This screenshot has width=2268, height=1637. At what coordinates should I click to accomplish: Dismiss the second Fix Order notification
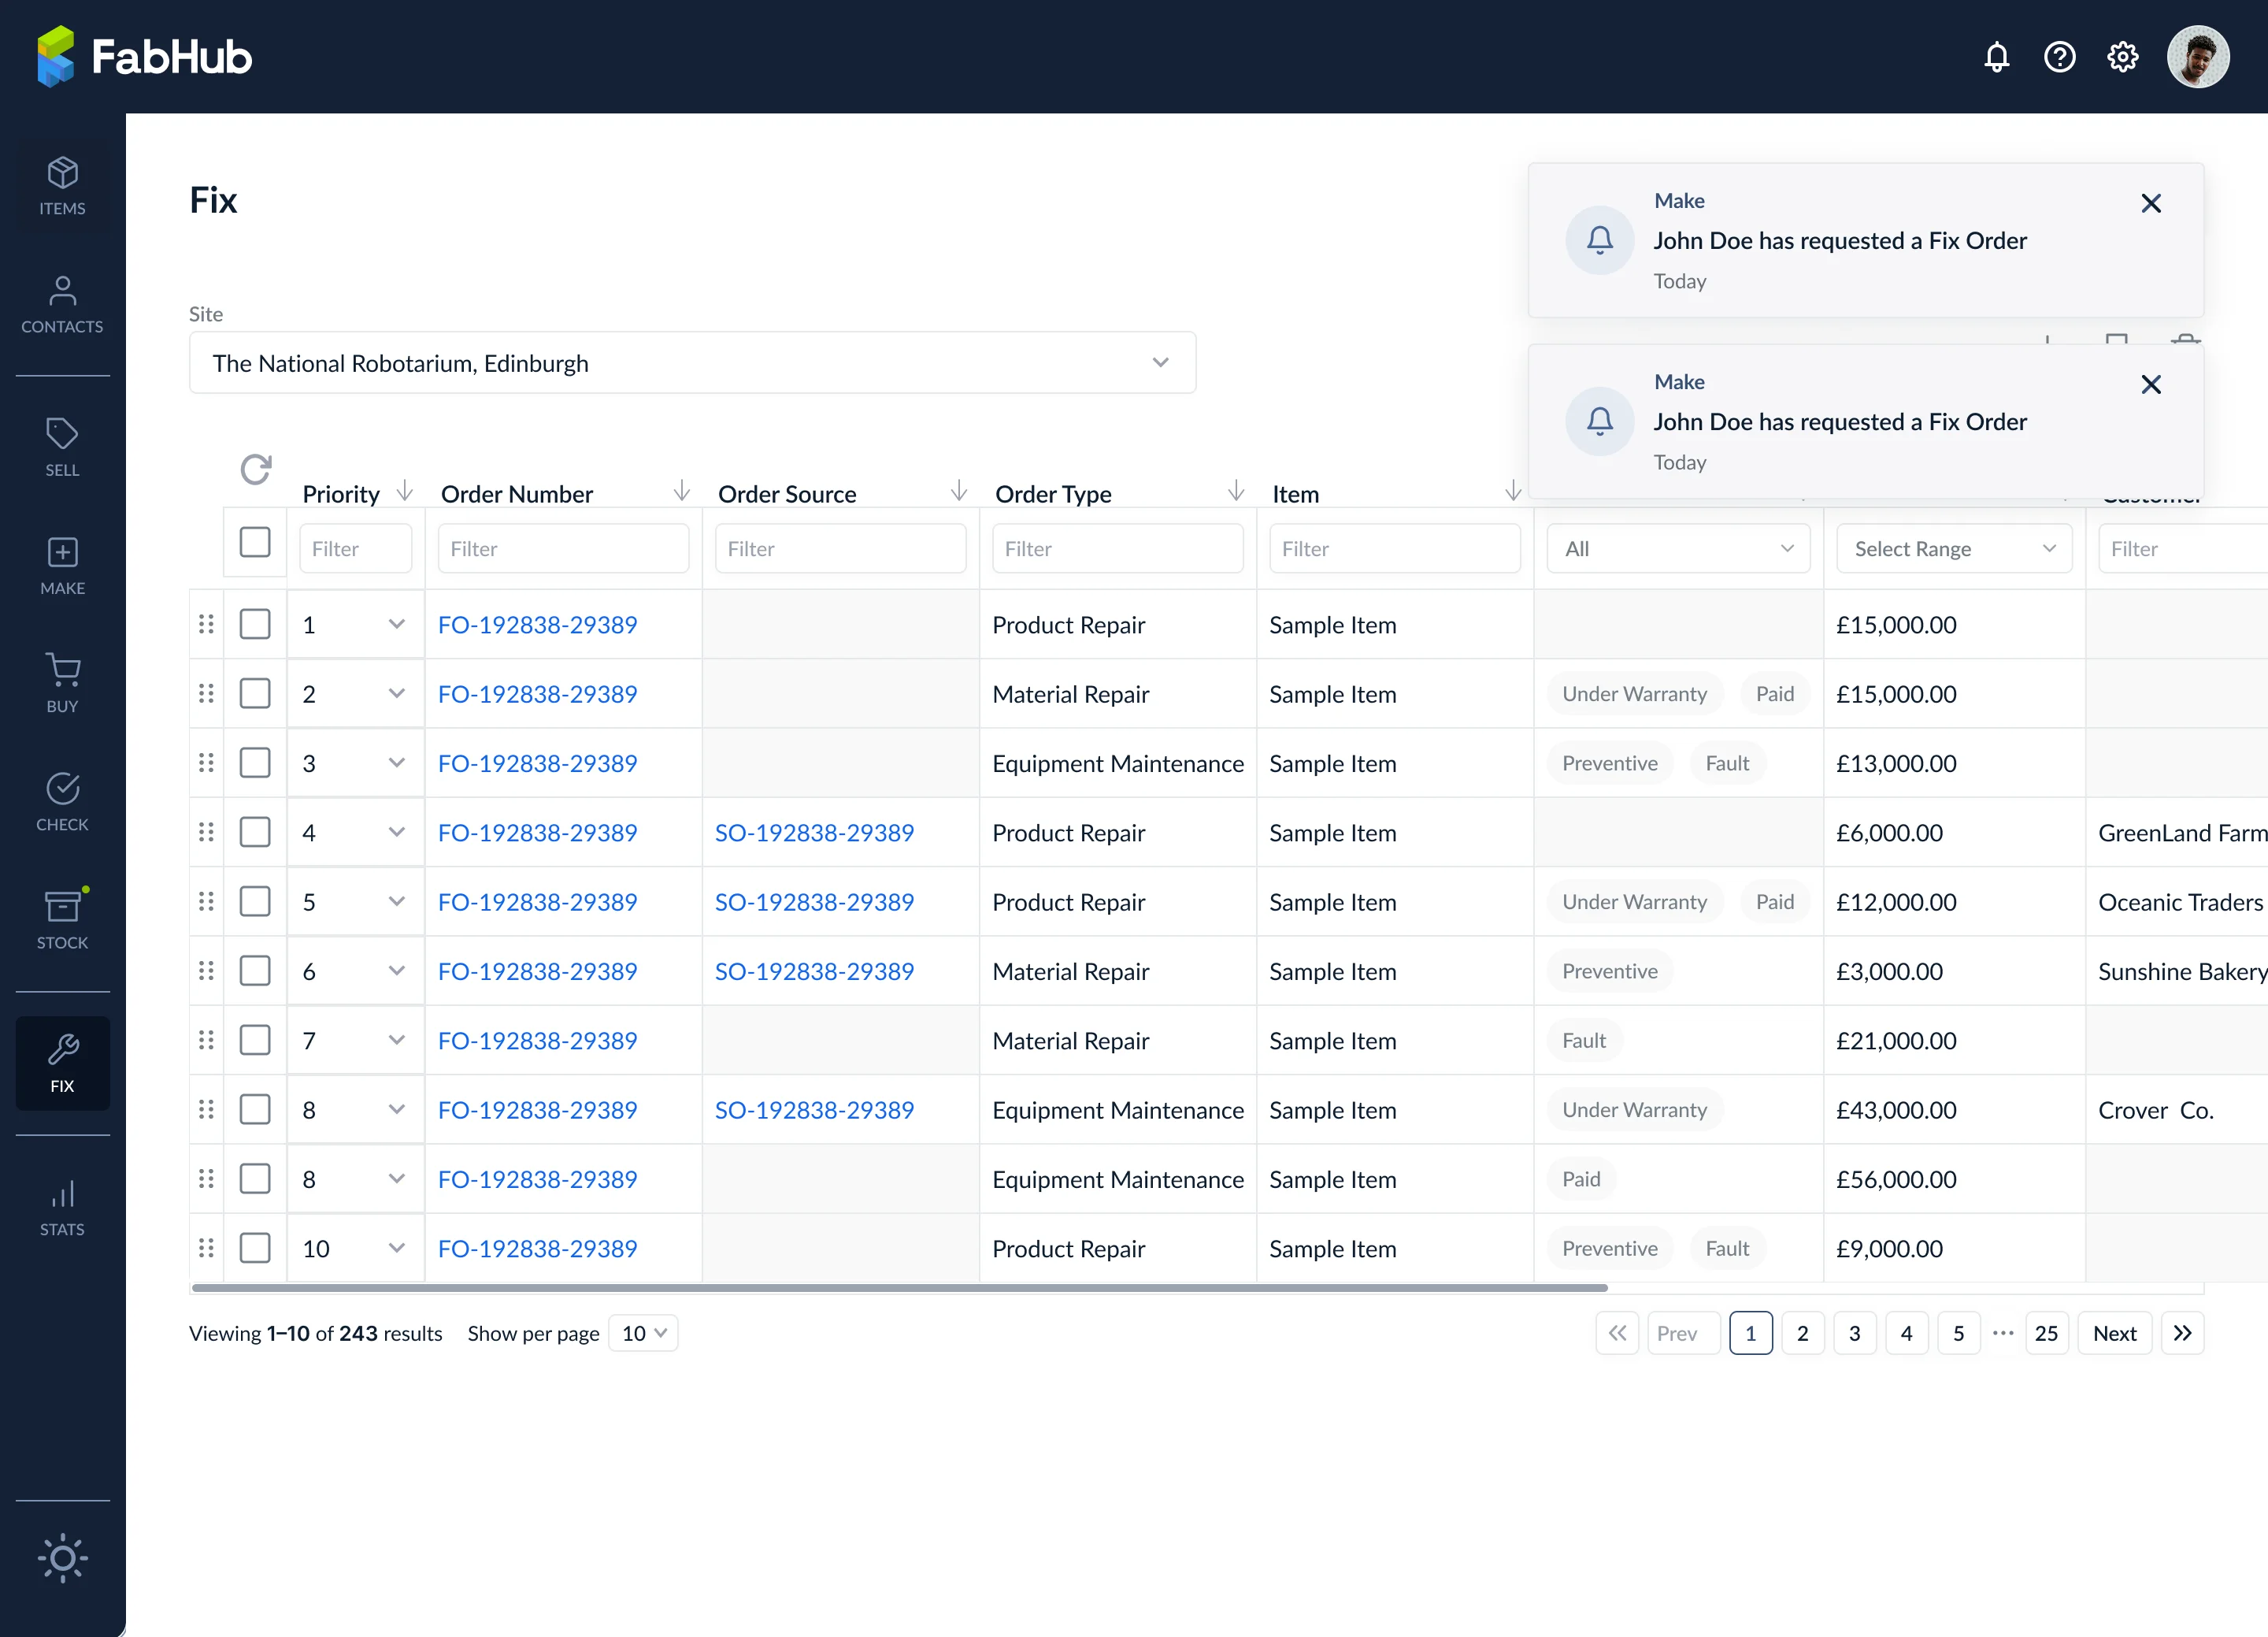[x=2151, y=385]
